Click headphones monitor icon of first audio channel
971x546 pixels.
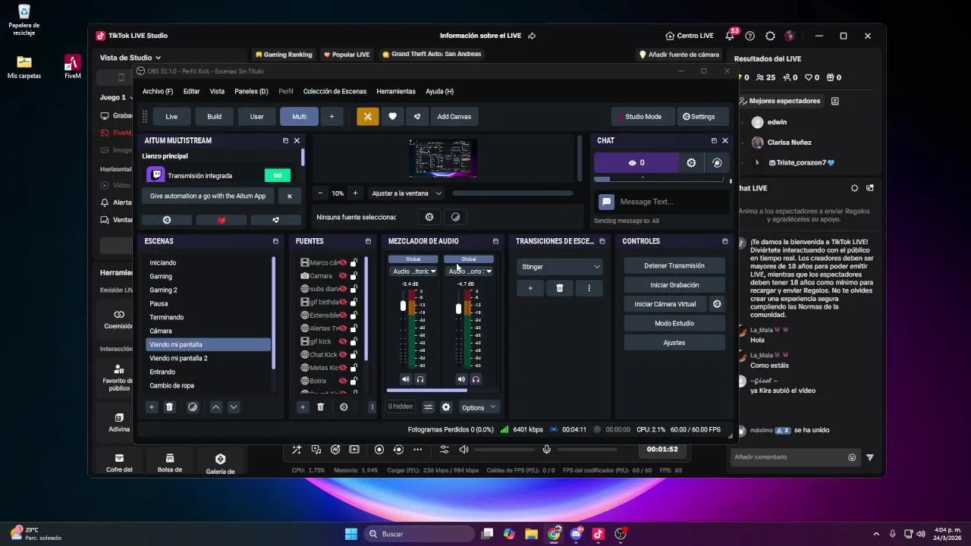(x=420, y=379)
